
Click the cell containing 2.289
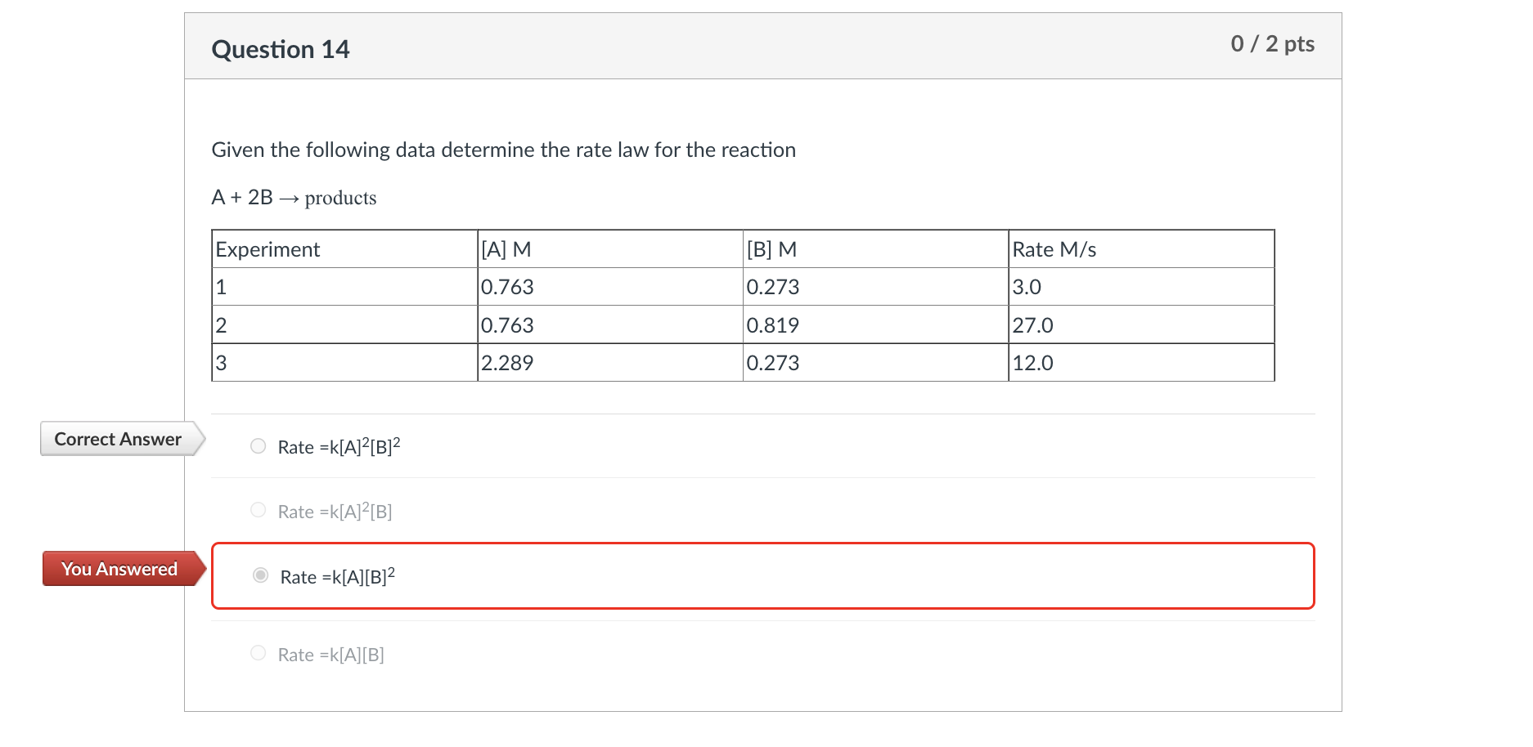508,362
